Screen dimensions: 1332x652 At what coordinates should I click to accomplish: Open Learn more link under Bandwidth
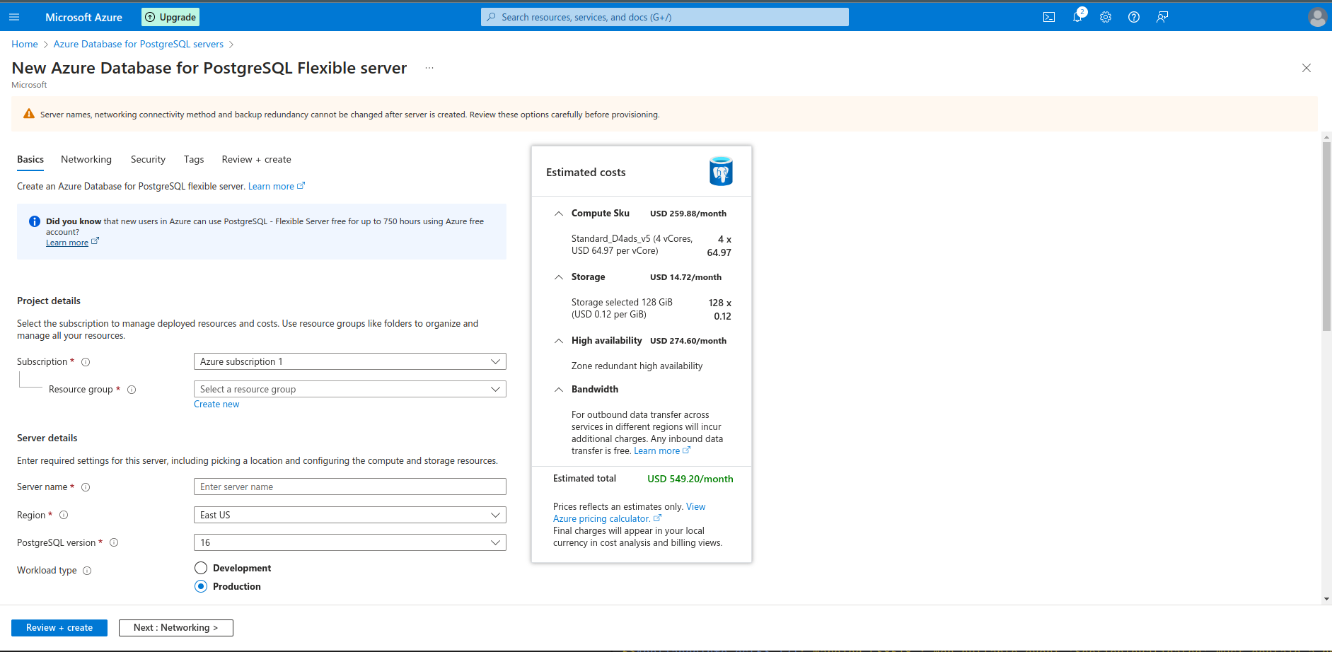(662, 451)
